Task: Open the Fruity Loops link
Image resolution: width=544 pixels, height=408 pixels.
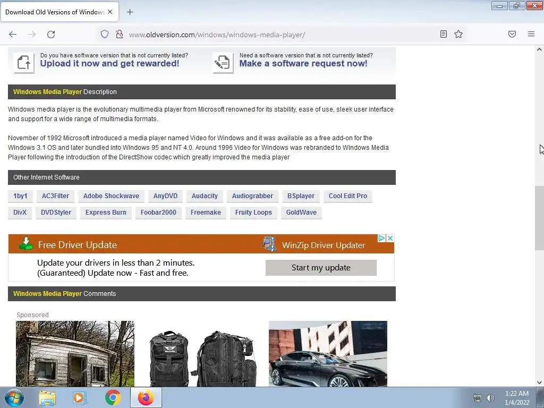Action: click(x=253, y=212)
